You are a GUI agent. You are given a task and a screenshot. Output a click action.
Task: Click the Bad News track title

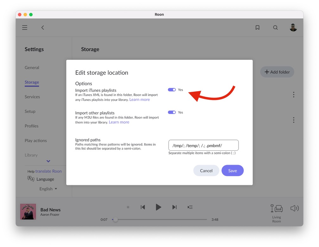(x=50, y=210)
